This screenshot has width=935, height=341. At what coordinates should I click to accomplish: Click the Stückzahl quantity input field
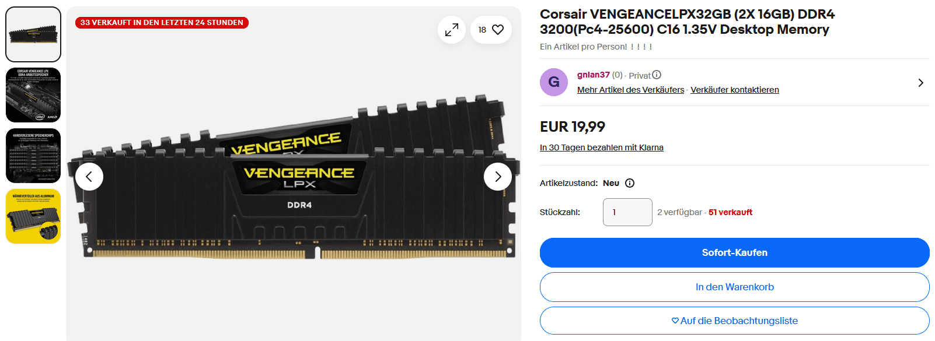click(x=627, y=212)
